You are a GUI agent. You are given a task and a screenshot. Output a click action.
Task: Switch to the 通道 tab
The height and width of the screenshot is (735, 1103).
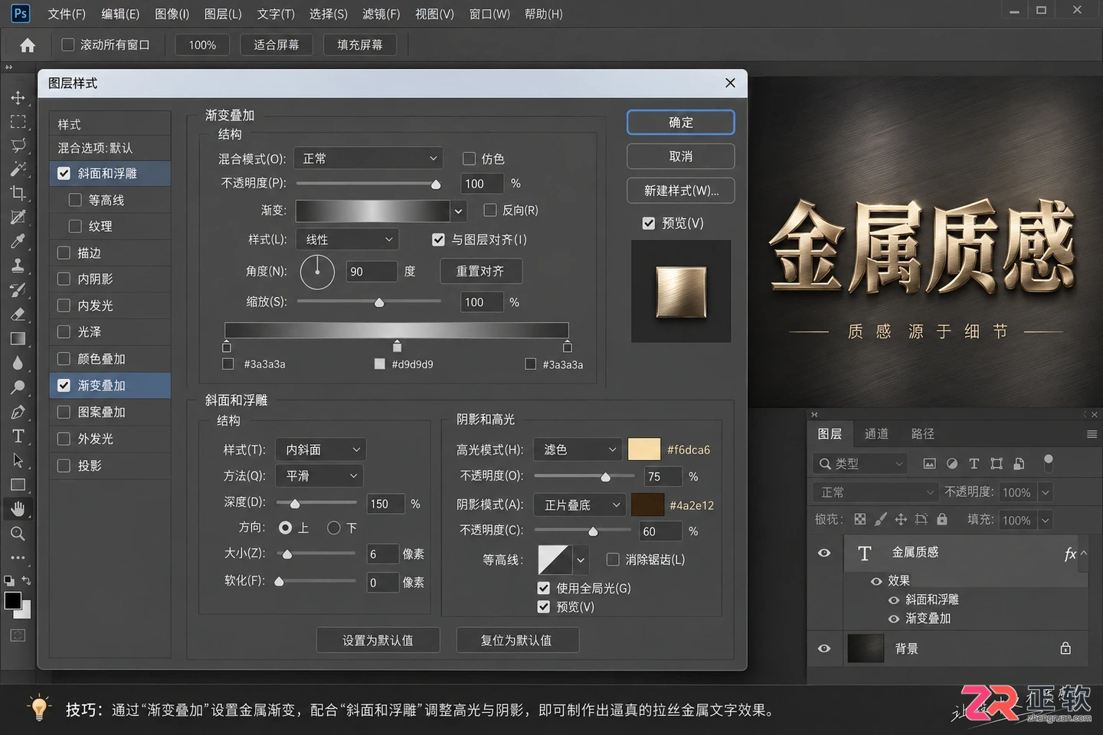[876, 434]
